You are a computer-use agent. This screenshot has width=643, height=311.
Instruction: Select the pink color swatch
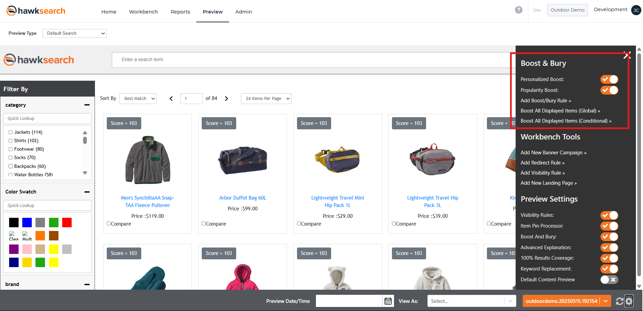tap(27, 249)
